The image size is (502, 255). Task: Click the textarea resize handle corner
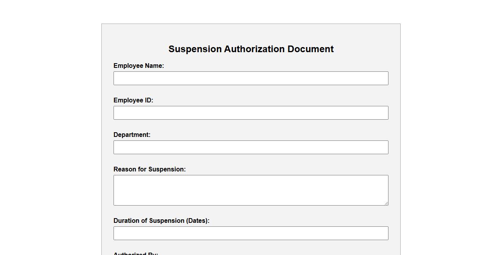pos(386,203)
